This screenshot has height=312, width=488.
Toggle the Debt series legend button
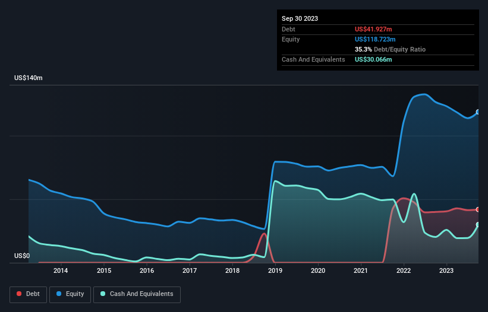28,294
